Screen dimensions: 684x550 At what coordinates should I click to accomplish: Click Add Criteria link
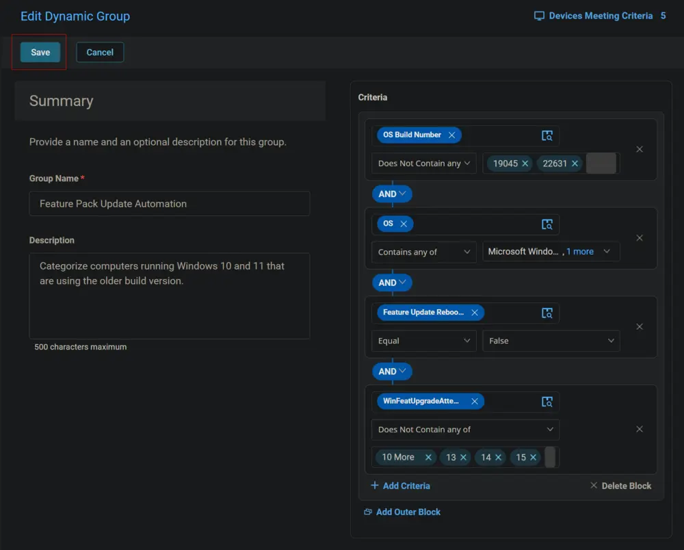(x=400, y=486)
